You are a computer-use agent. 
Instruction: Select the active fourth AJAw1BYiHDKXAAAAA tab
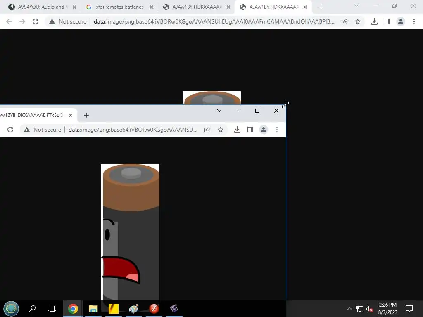pyautogui.click(x=273, y=7)
